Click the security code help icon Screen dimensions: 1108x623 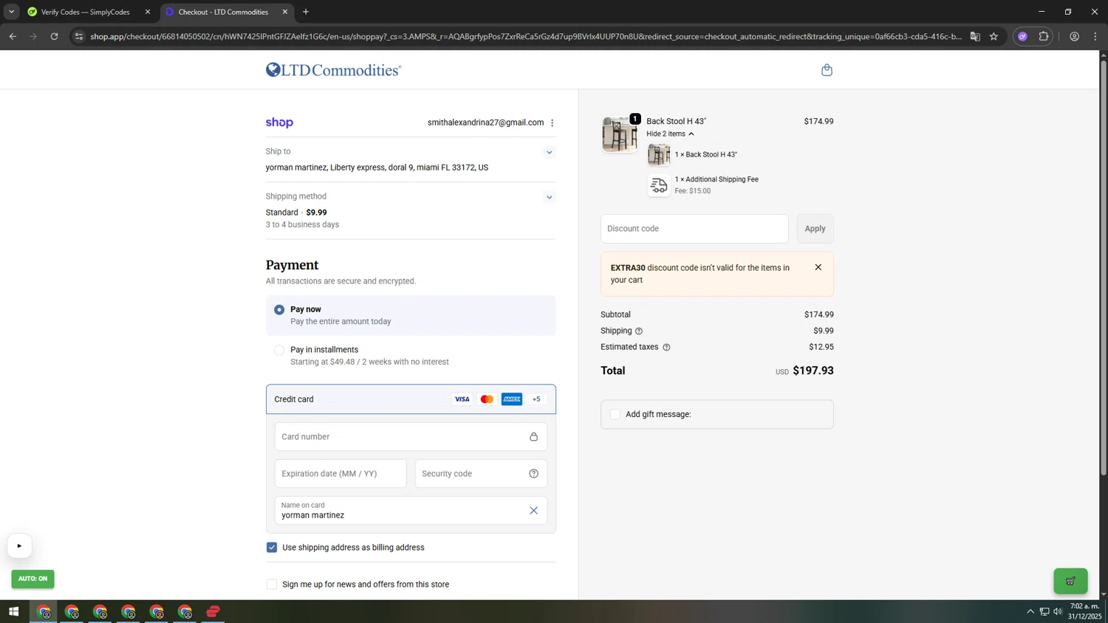pyautogui.click(x=533, y=474)
